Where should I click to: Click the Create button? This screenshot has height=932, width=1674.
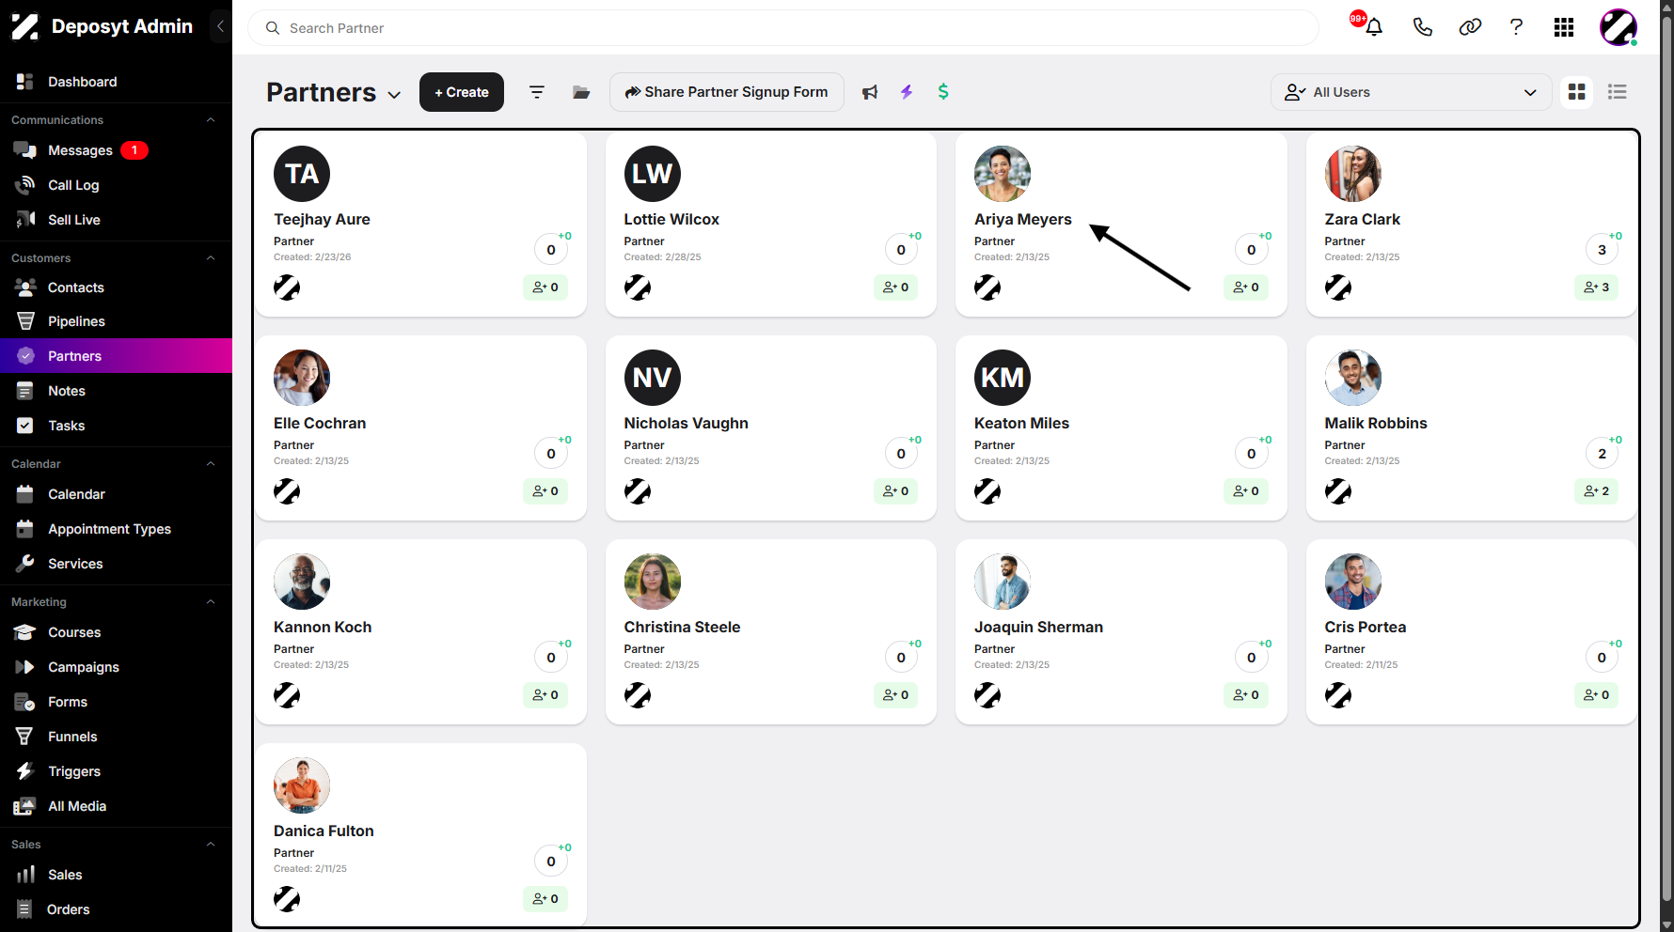462,92
